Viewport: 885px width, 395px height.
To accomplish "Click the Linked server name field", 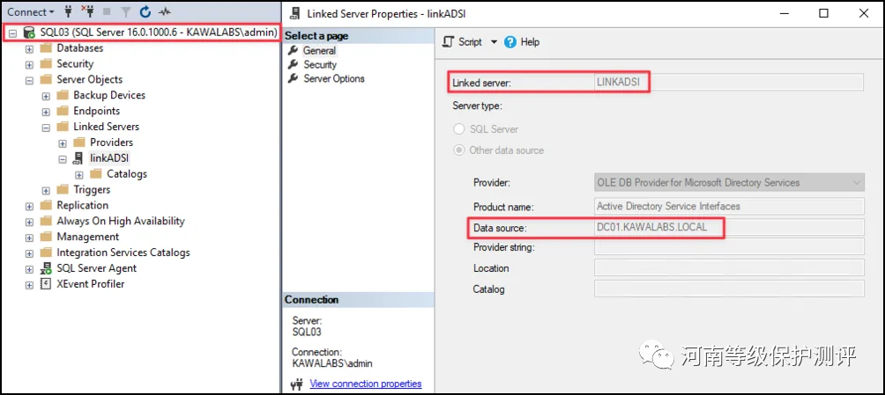I will point(729,83).
